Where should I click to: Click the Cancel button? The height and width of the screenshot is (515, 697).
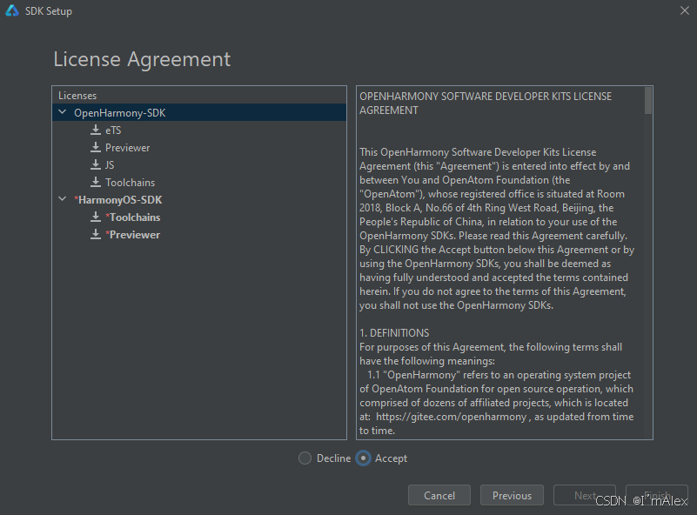439,495
